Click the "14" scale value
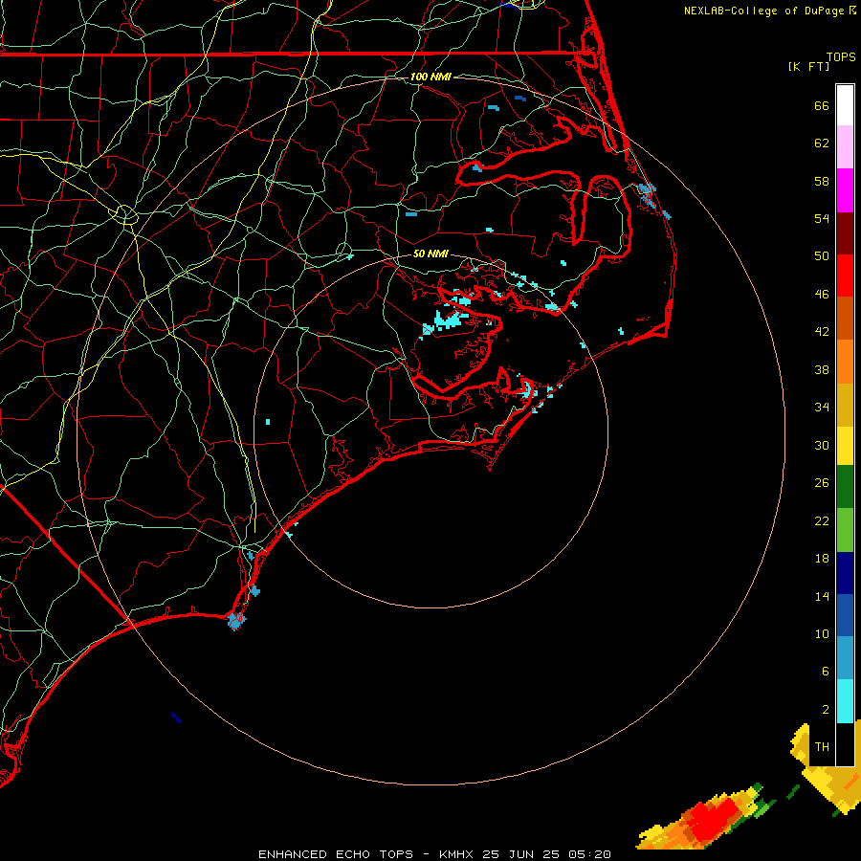 coord(822,596)
